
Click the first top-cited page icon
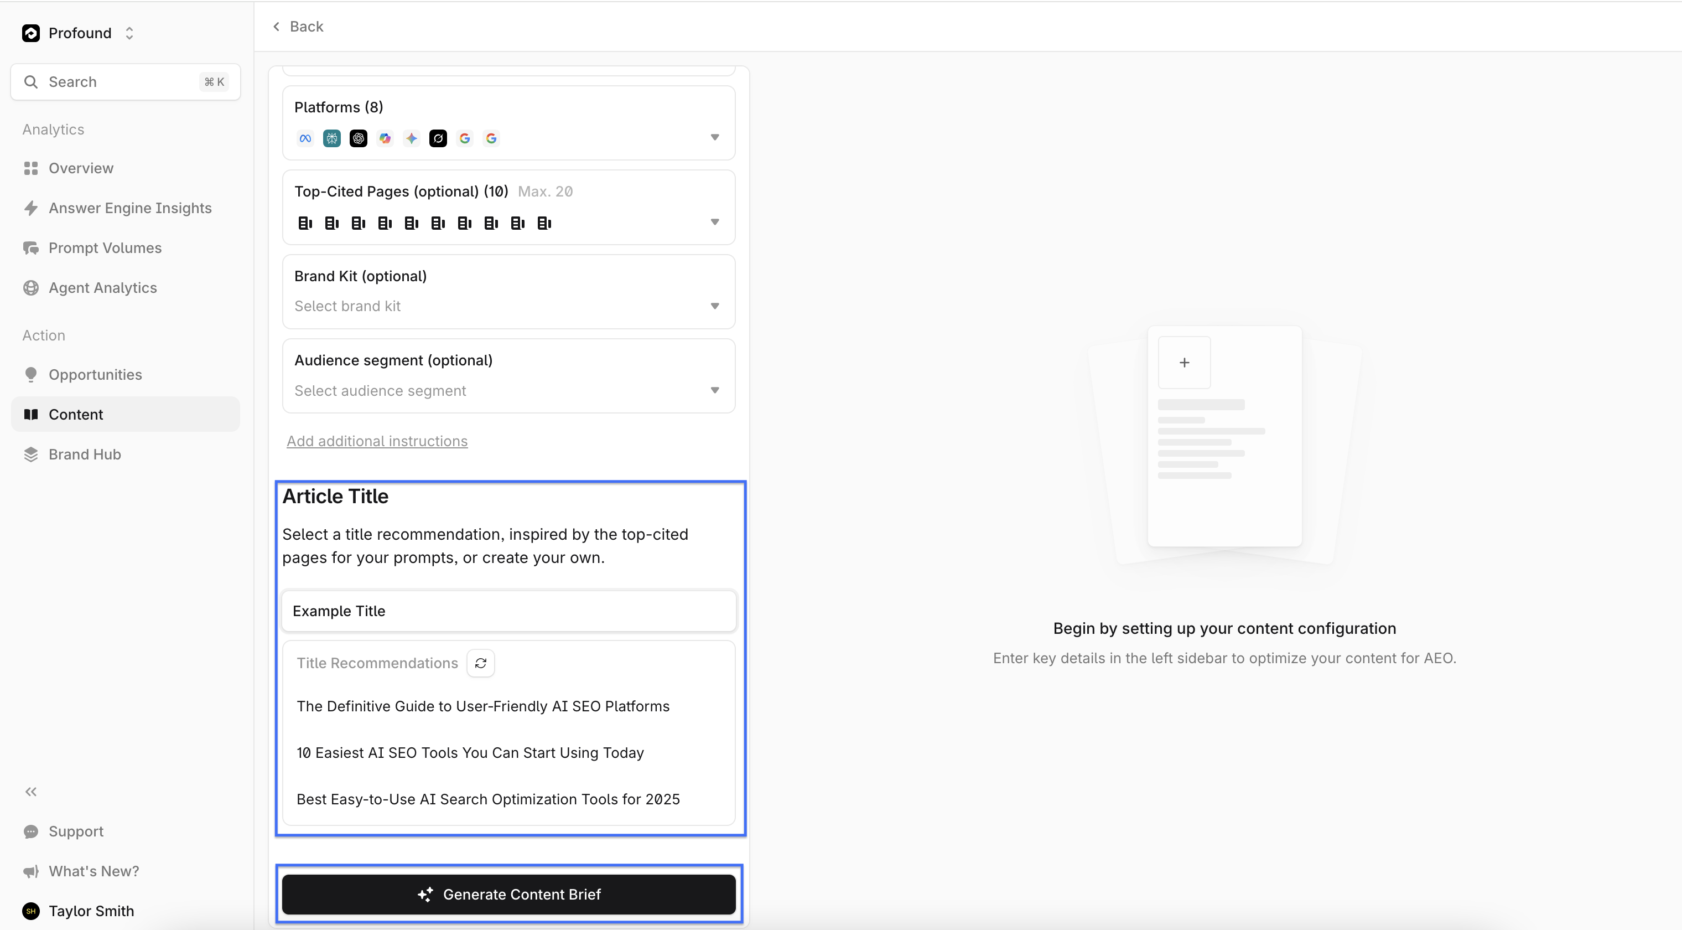coord(305,223)
